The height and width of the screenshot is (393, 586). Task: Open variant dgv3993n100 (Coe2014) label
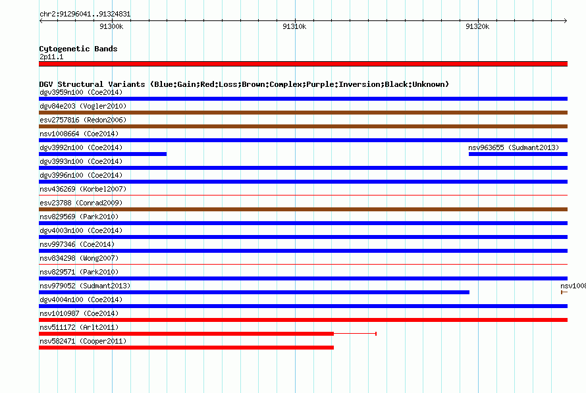coord(81,161)
